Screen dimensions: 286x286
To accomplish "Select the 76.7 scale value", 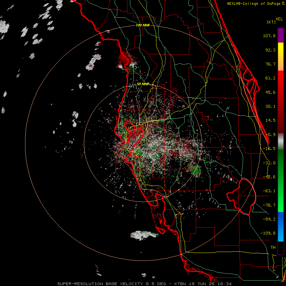I will tap(270, 64).
